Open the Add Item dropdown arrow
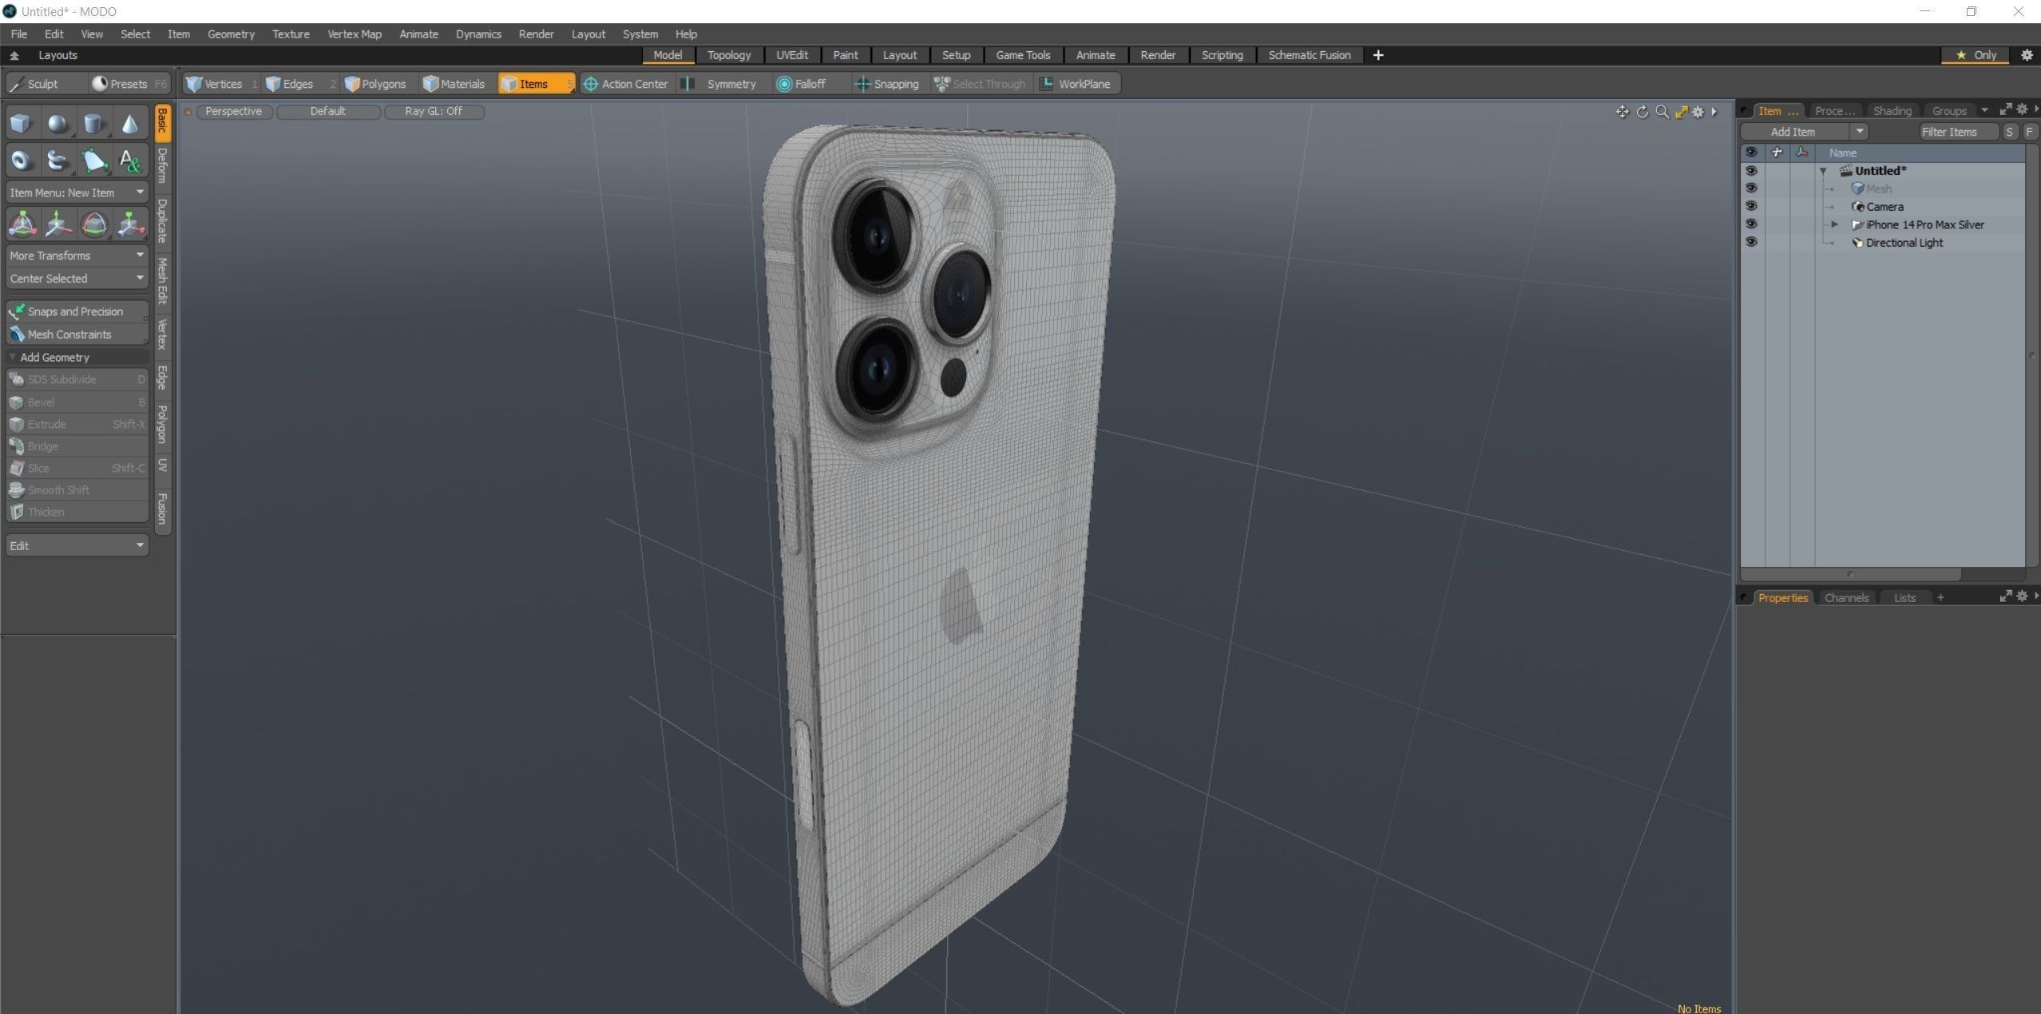This screenshot has width=2041, height=1014. click(x=1860, y=132)
